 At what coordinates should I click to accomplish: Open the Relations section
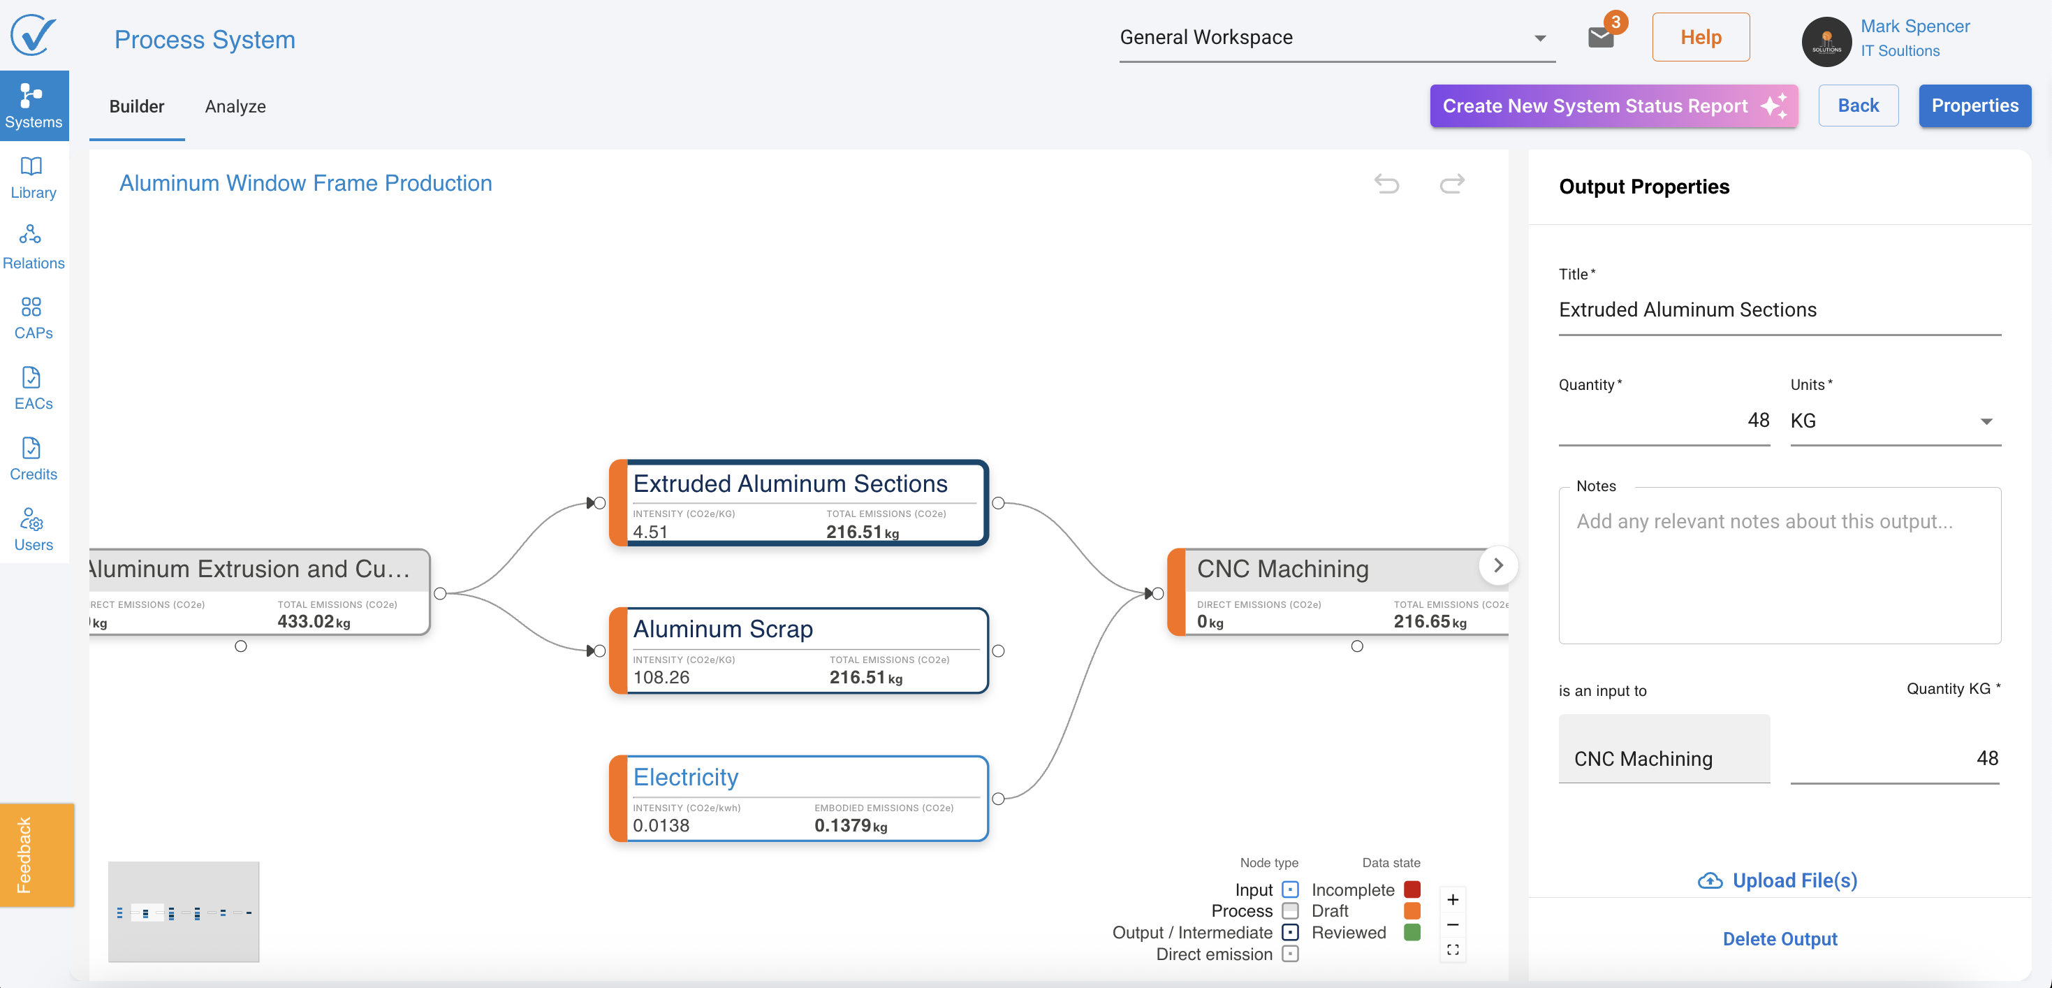[33, 247]
